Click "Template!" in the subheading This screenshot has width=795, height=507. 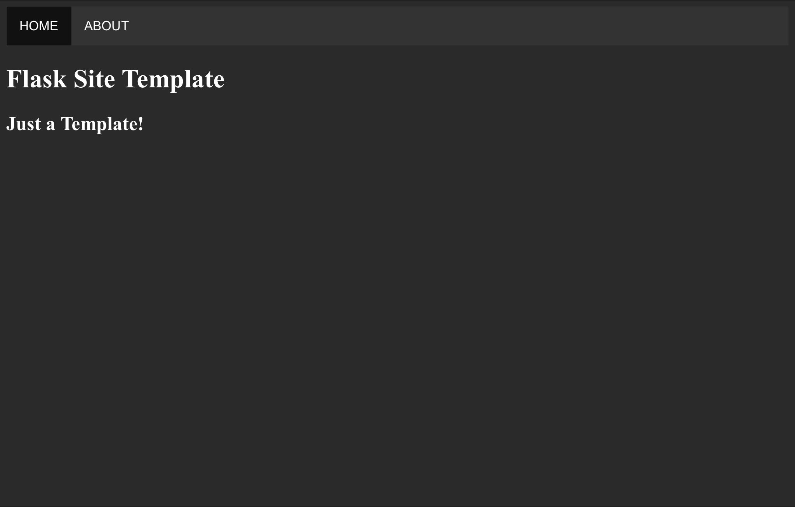tap(102, 125)
